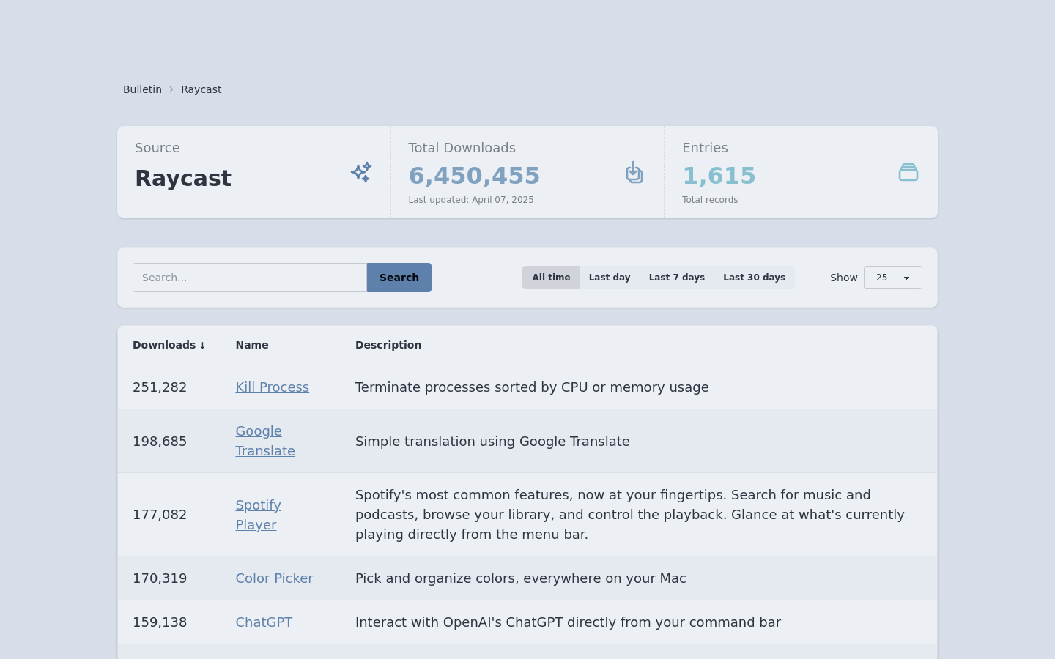1055x659 pixels.
Task: Click the sparkles icon beside Raycast source
Action: [361, 172]
